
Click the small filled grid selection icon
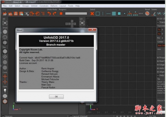[x=119, y=14]
